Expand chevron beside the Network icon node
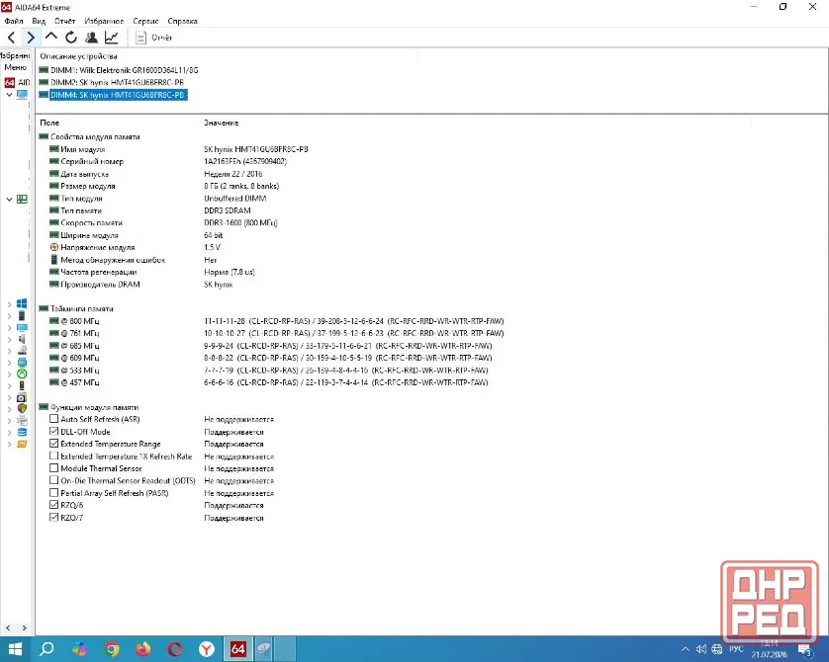Image resolution: width=829 pixels, height=662 pixels. [x=9, y=363]
